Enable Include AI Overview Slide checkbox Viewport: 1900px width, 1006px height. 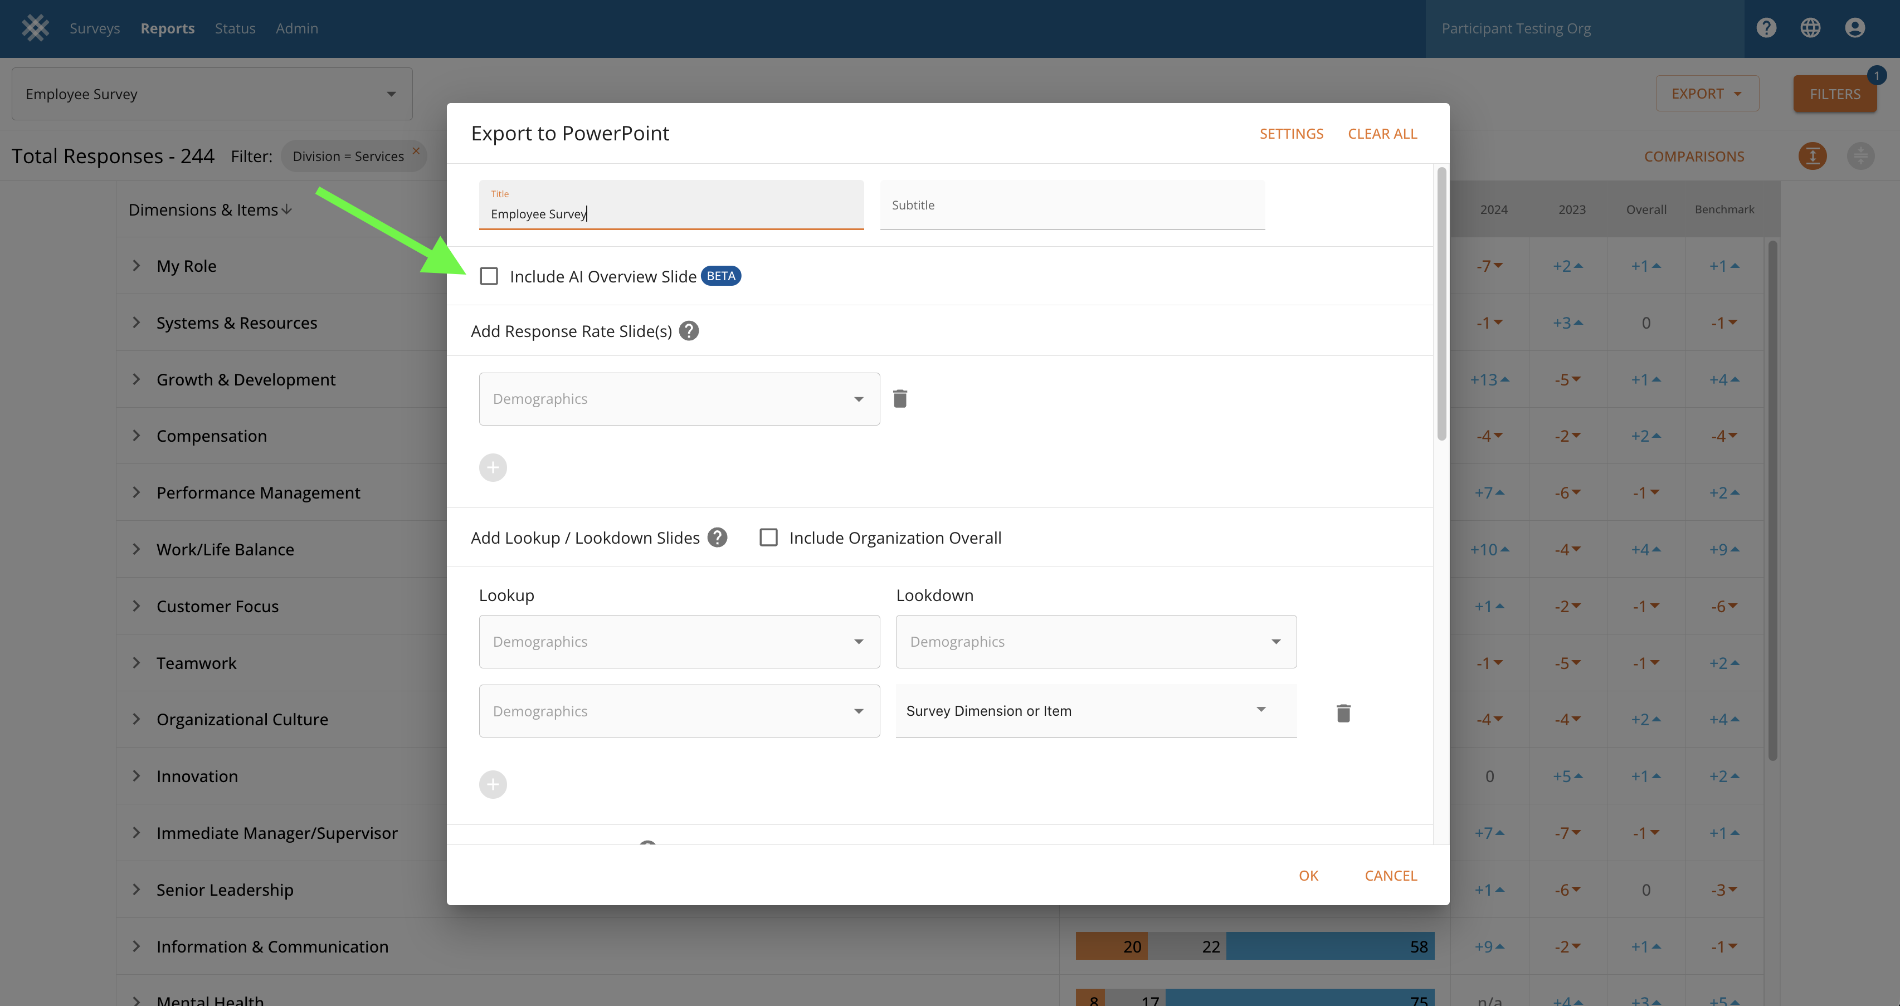click(489, 277)
